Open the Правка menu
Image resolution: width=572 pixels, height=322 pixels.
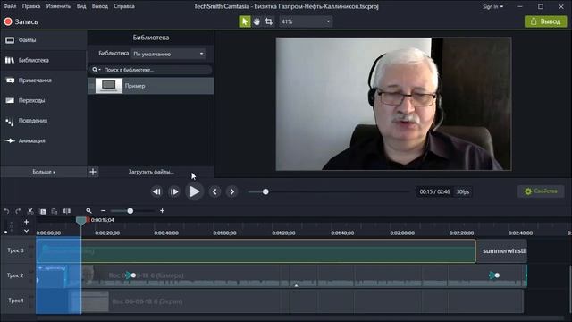(31, 6)
